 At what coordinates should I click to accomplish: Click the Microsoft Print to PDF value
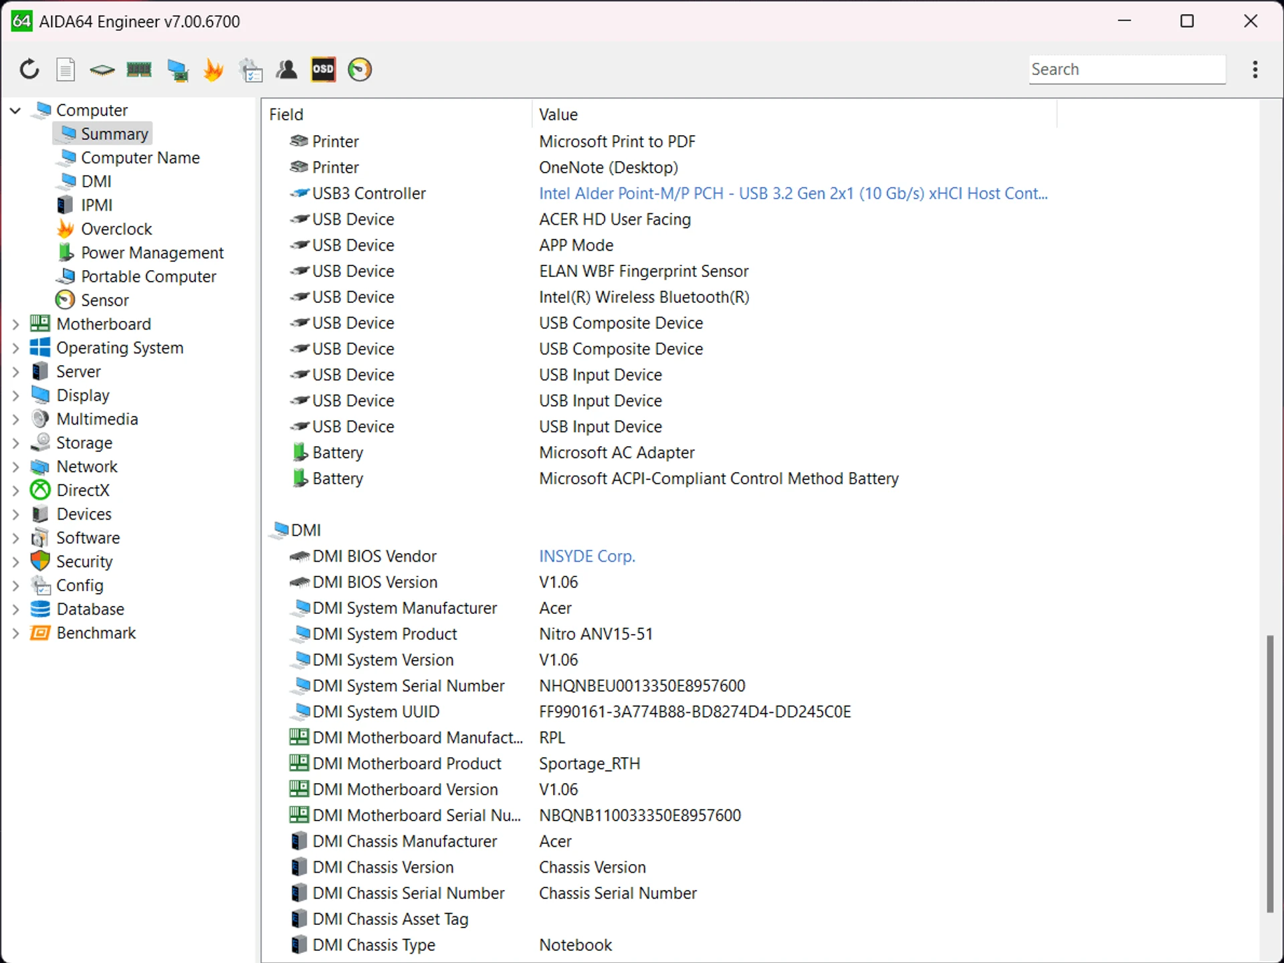[x=617, y=141]
